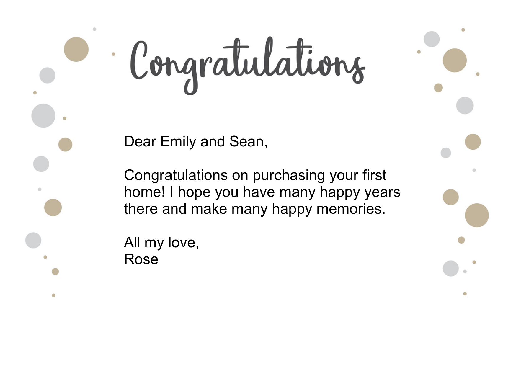516x366 pixels.
Task: Click the tan circle beside 'there and make'
Action: coord(53,207)
